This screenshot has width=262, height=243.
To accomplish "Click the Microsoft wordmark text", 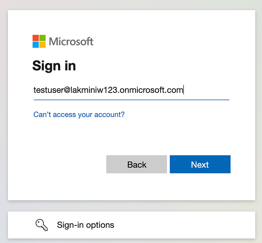I will (71, 41).
